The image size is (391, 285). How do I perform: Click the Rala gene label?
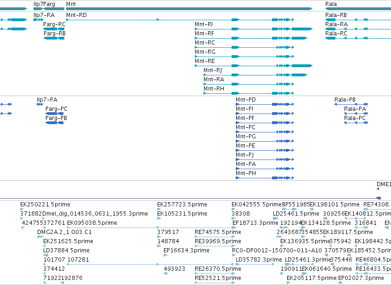[x=331, y=4]
